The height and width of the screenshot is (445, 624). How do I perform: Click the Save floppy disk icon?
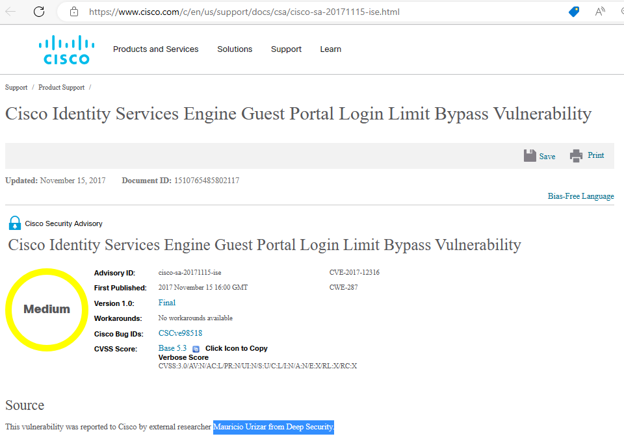pos(530,156)
